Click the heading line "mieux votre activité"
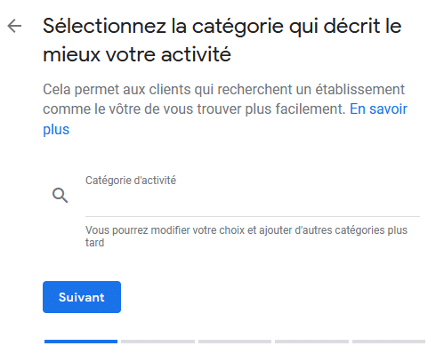Screen dimensions: 444x362 pos(137,54)
